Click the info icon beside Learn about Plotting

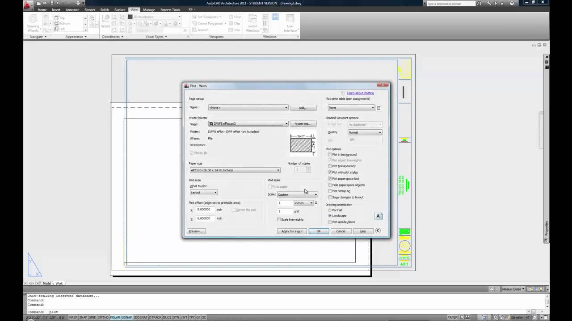[343, 93]
